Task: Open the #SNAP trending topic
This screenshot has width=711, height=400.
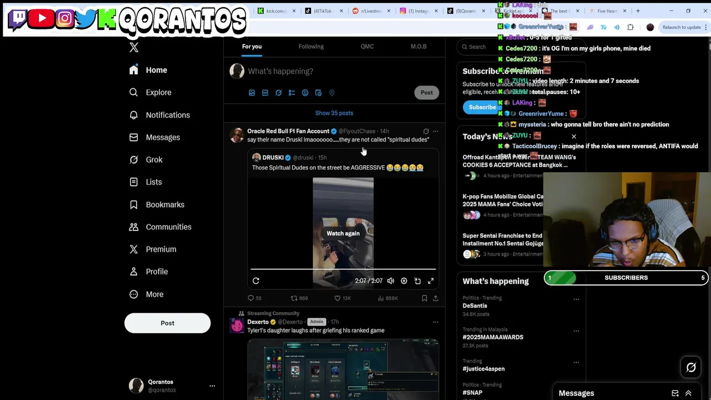Action: coord(473,393)
